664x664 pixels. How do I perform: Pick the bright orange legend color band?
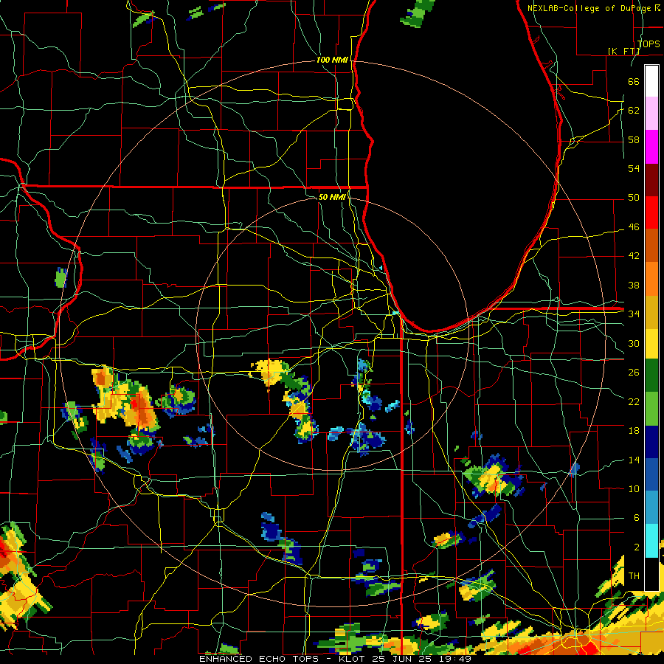pos(651,279)
